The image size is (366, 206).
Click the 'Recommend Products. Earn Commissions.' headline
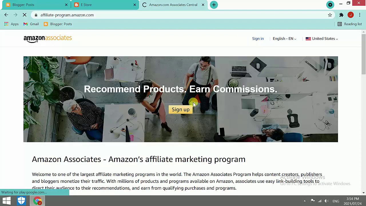[x=180, y=89]
